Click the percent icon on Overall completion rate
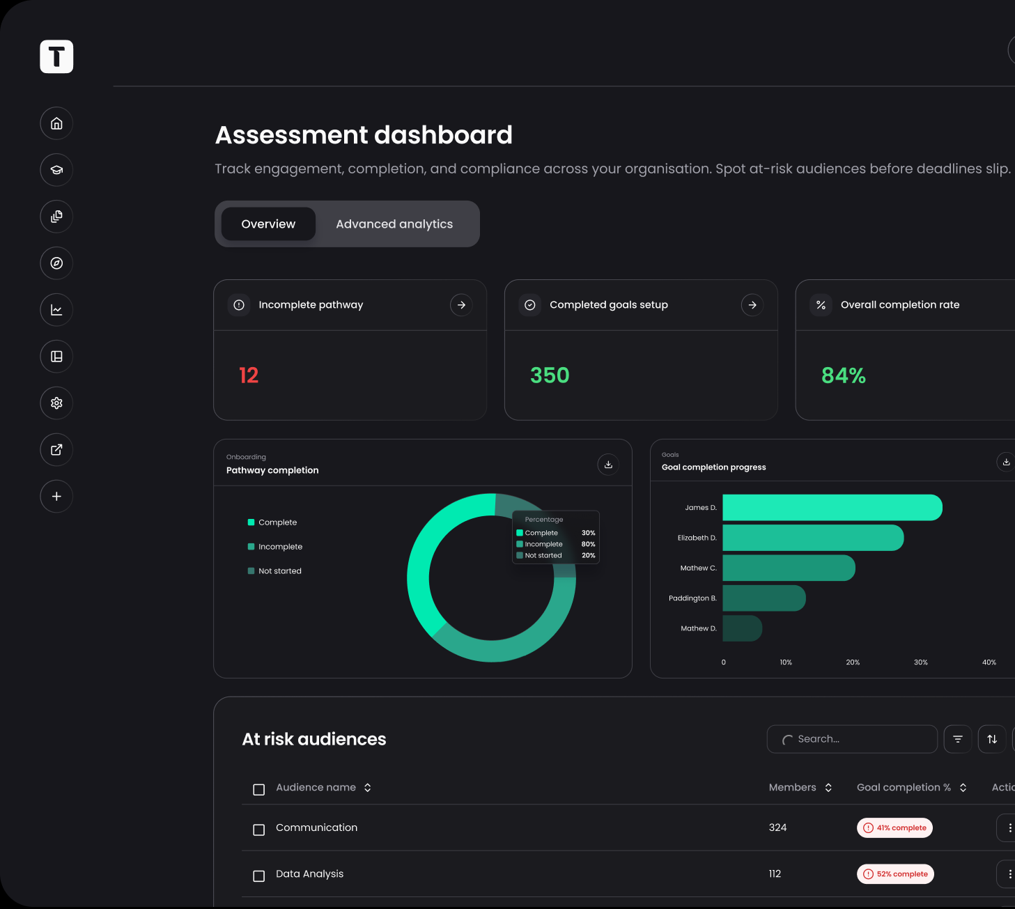The width and height of the screenshot is (1015, 909). 821,305
